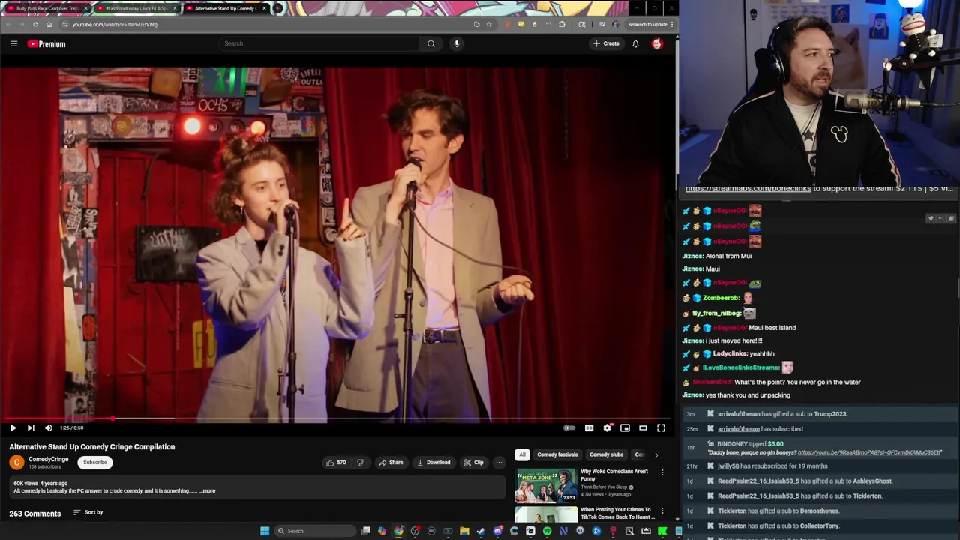
Task: Open the Windows Start menu
Action: [x=264, y=531]
